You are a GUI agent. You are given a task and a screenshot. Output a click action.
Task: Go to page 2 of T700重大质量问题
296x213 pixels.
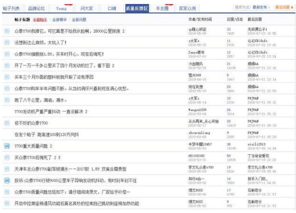51,146
